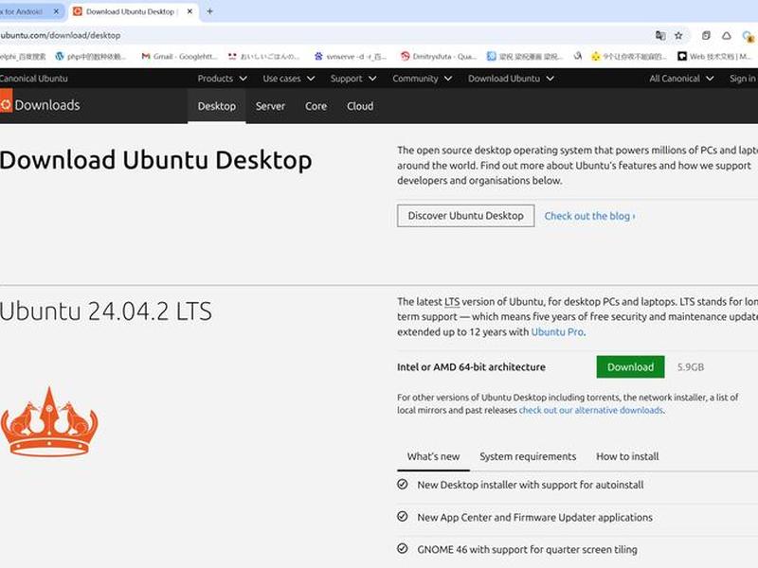Viewport: 758px width, 568px height.
Task: Select the Desktop downloads tab
Action: 217,106
